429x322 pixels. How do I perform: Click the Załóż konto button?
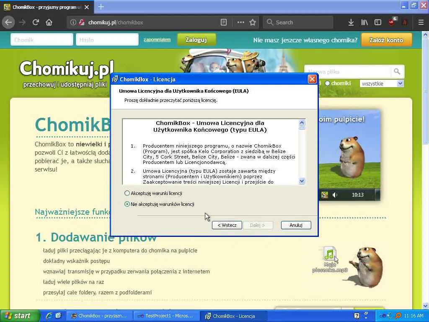click(x=386, y=40)
